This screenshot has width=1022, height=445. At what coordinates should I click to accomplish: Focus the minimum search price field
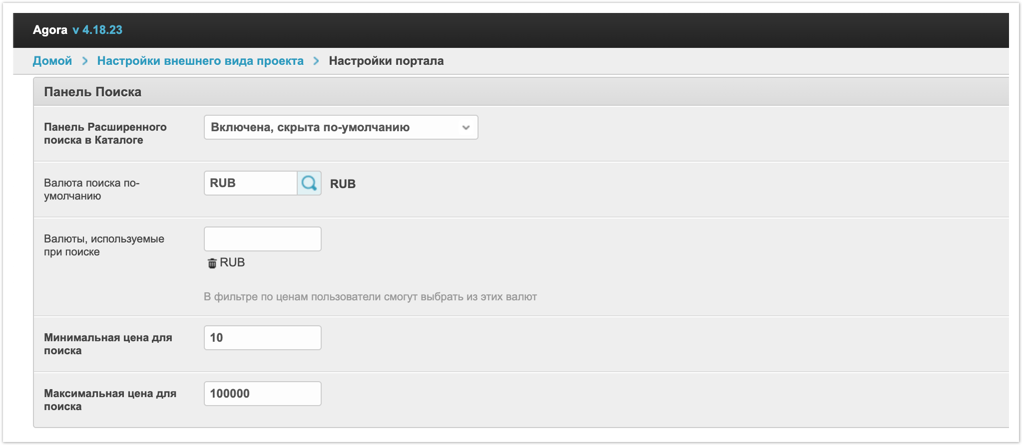[262, 338]
